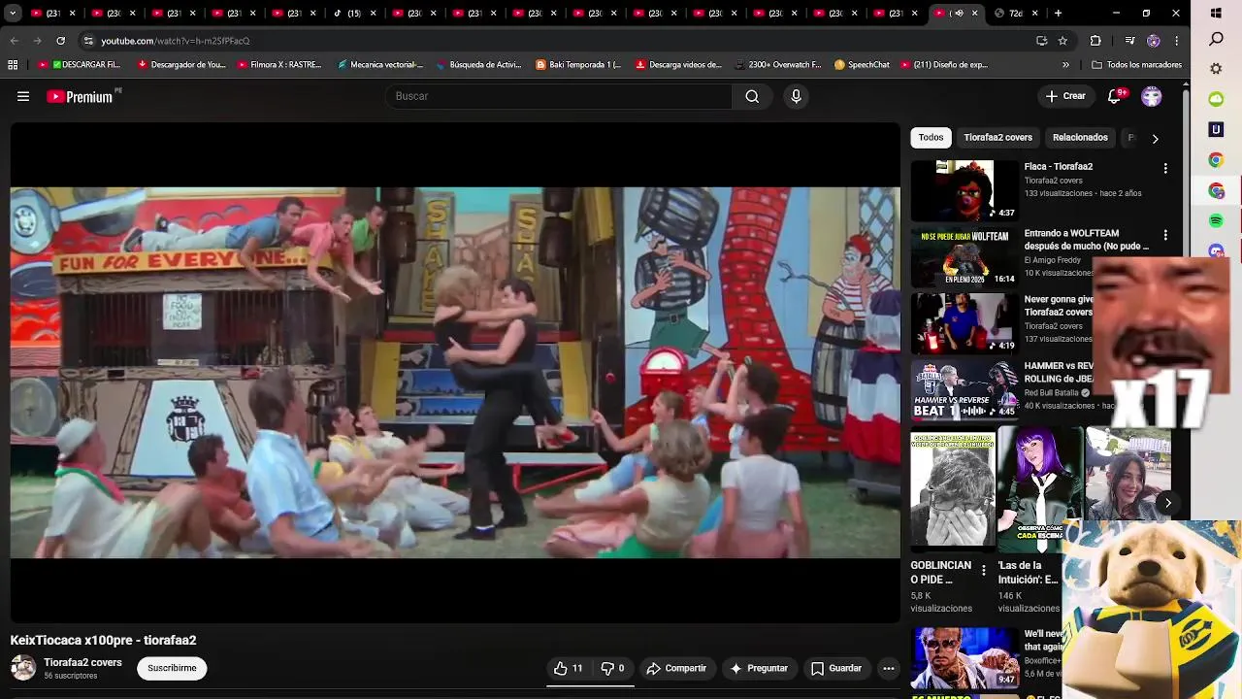
Task: Reload the current page
Action: pyautogui.click(x=60, y=41)
